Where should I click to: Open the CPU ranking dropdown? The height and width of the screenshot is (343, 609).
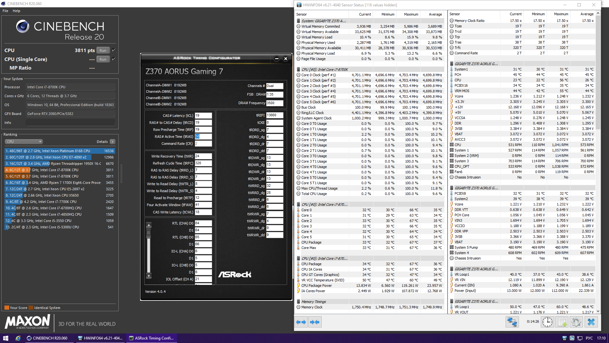(x=23, y=142)
